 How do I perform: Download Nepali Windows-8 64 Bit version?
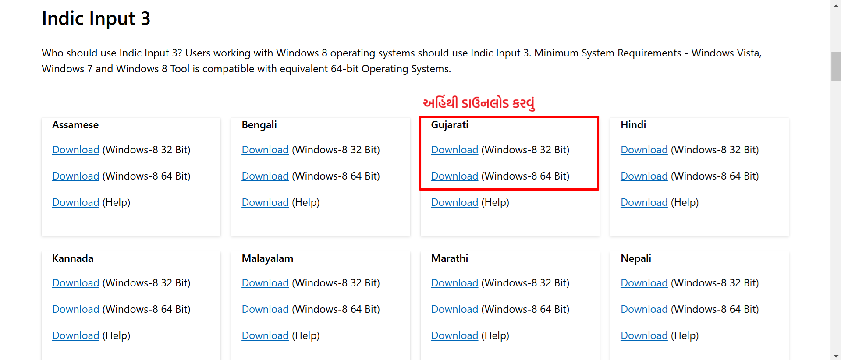coord(644,309)
